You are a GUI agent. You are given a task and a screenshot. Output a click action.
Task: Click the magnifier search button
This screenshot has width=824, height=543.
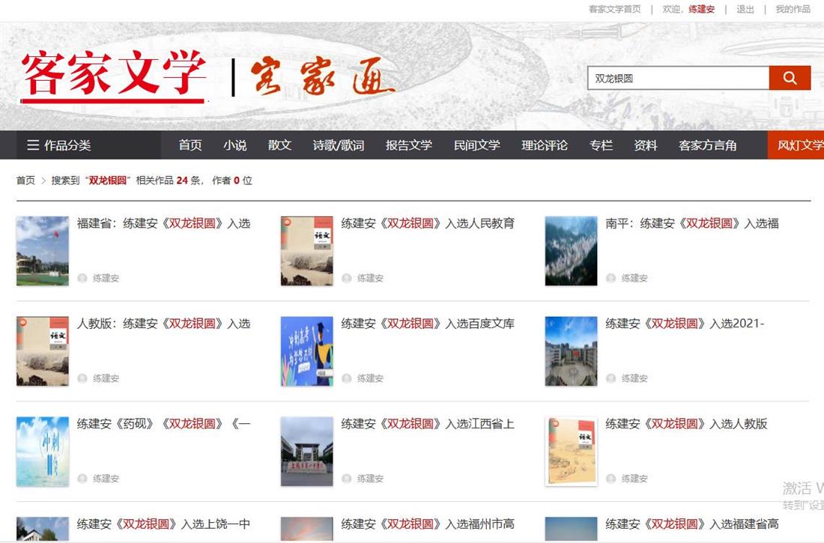point(790,78)
